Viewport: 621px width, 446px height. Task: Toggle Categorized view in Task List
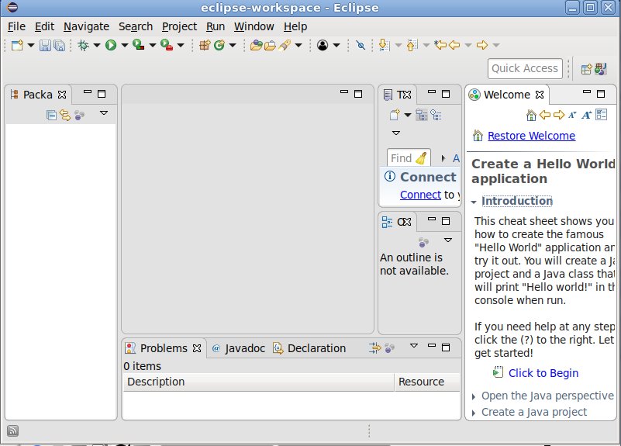point(422,115)
